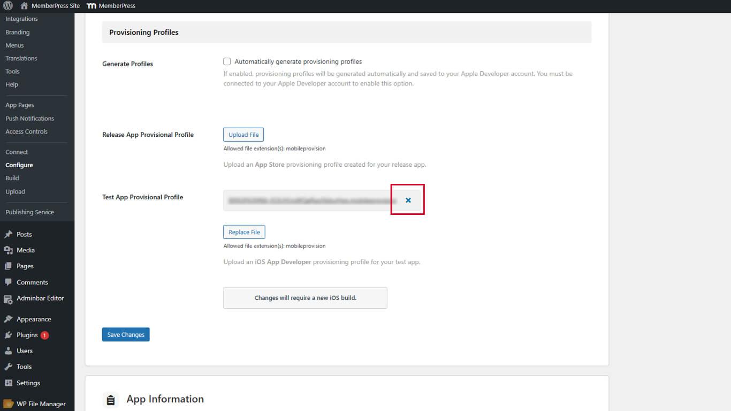Remove the uploaded test provisioning profile
731x411 pixels.
click(408, 200)
